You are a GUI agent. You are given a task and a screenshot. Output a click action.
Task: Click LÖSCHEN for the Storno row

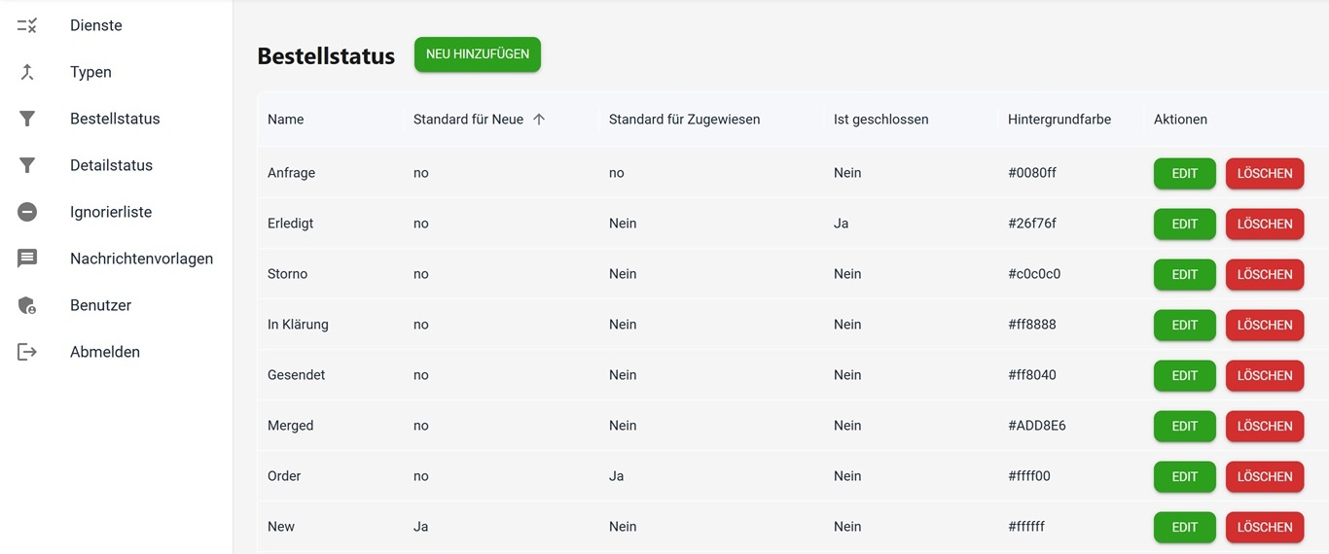click(1264, 274)
